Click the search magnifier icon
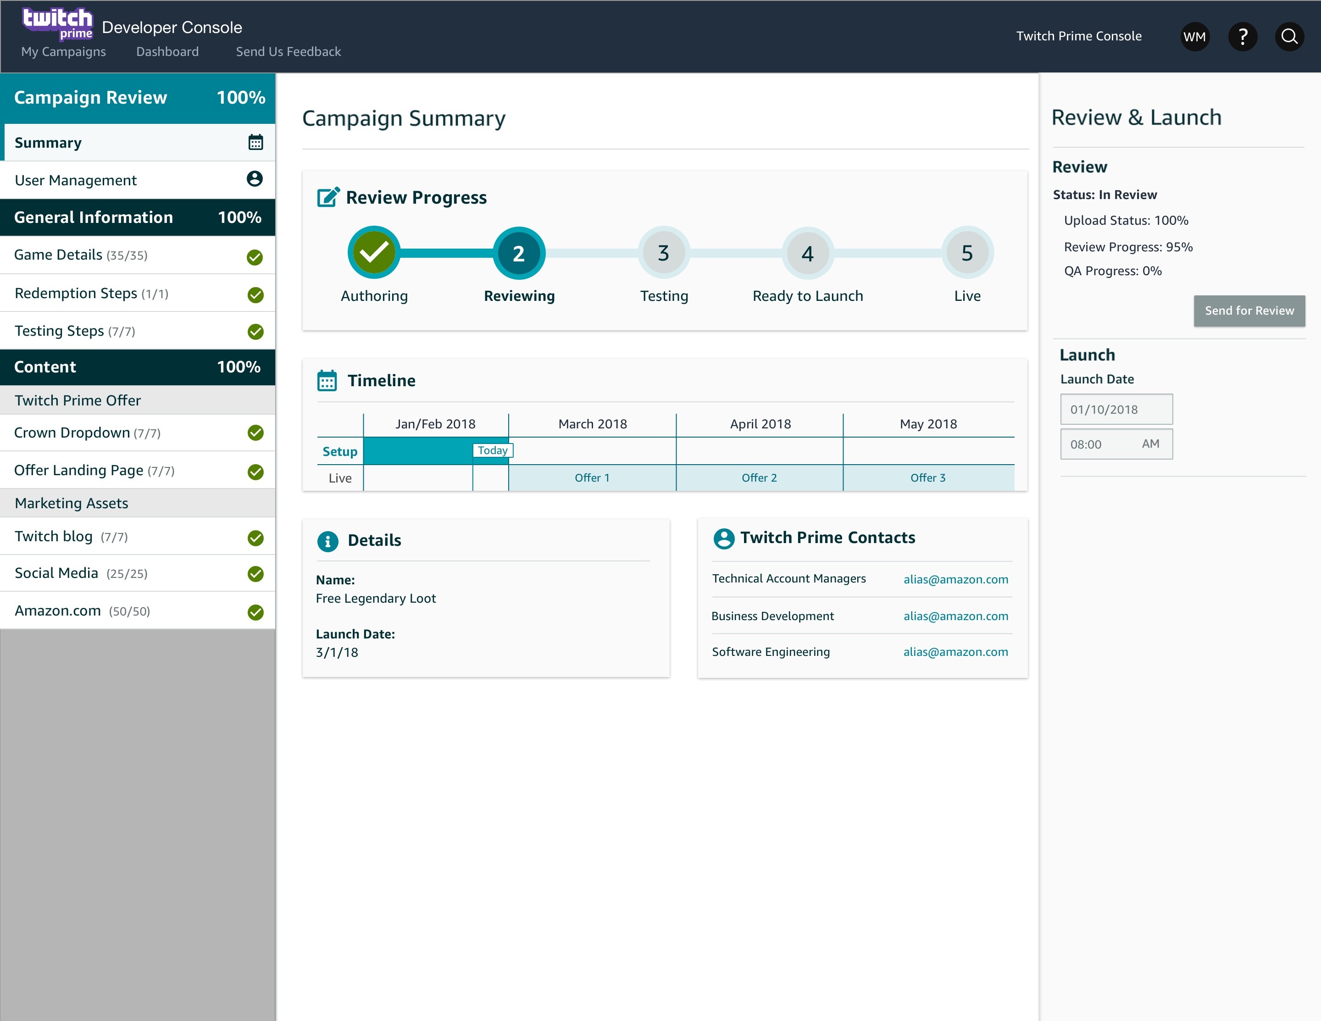 click(x=1289, y=37)
